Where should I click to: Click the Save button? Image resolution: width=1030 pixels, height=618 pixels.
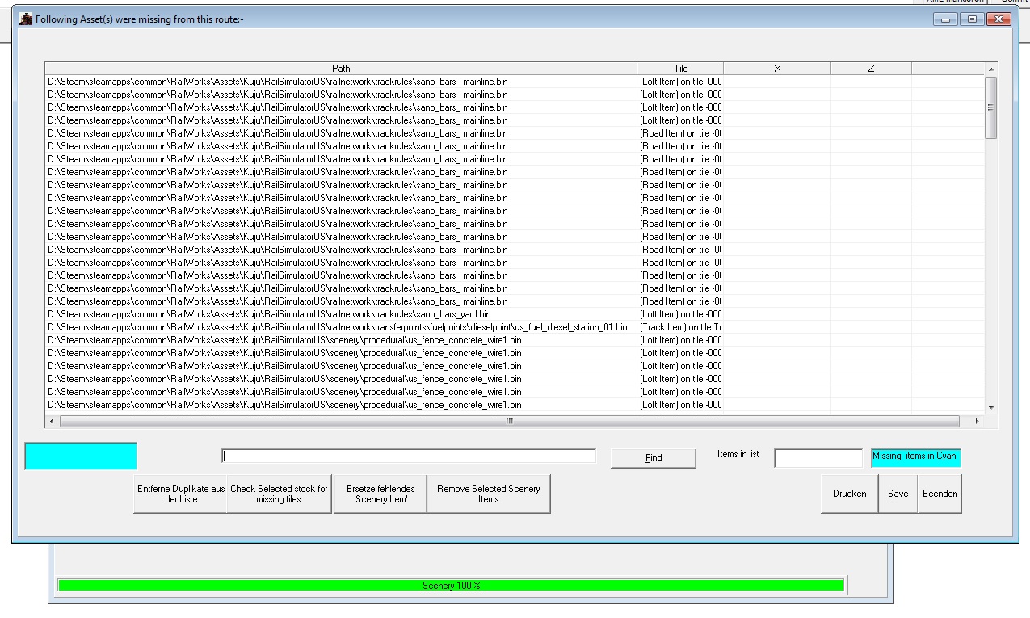(898, 494)
